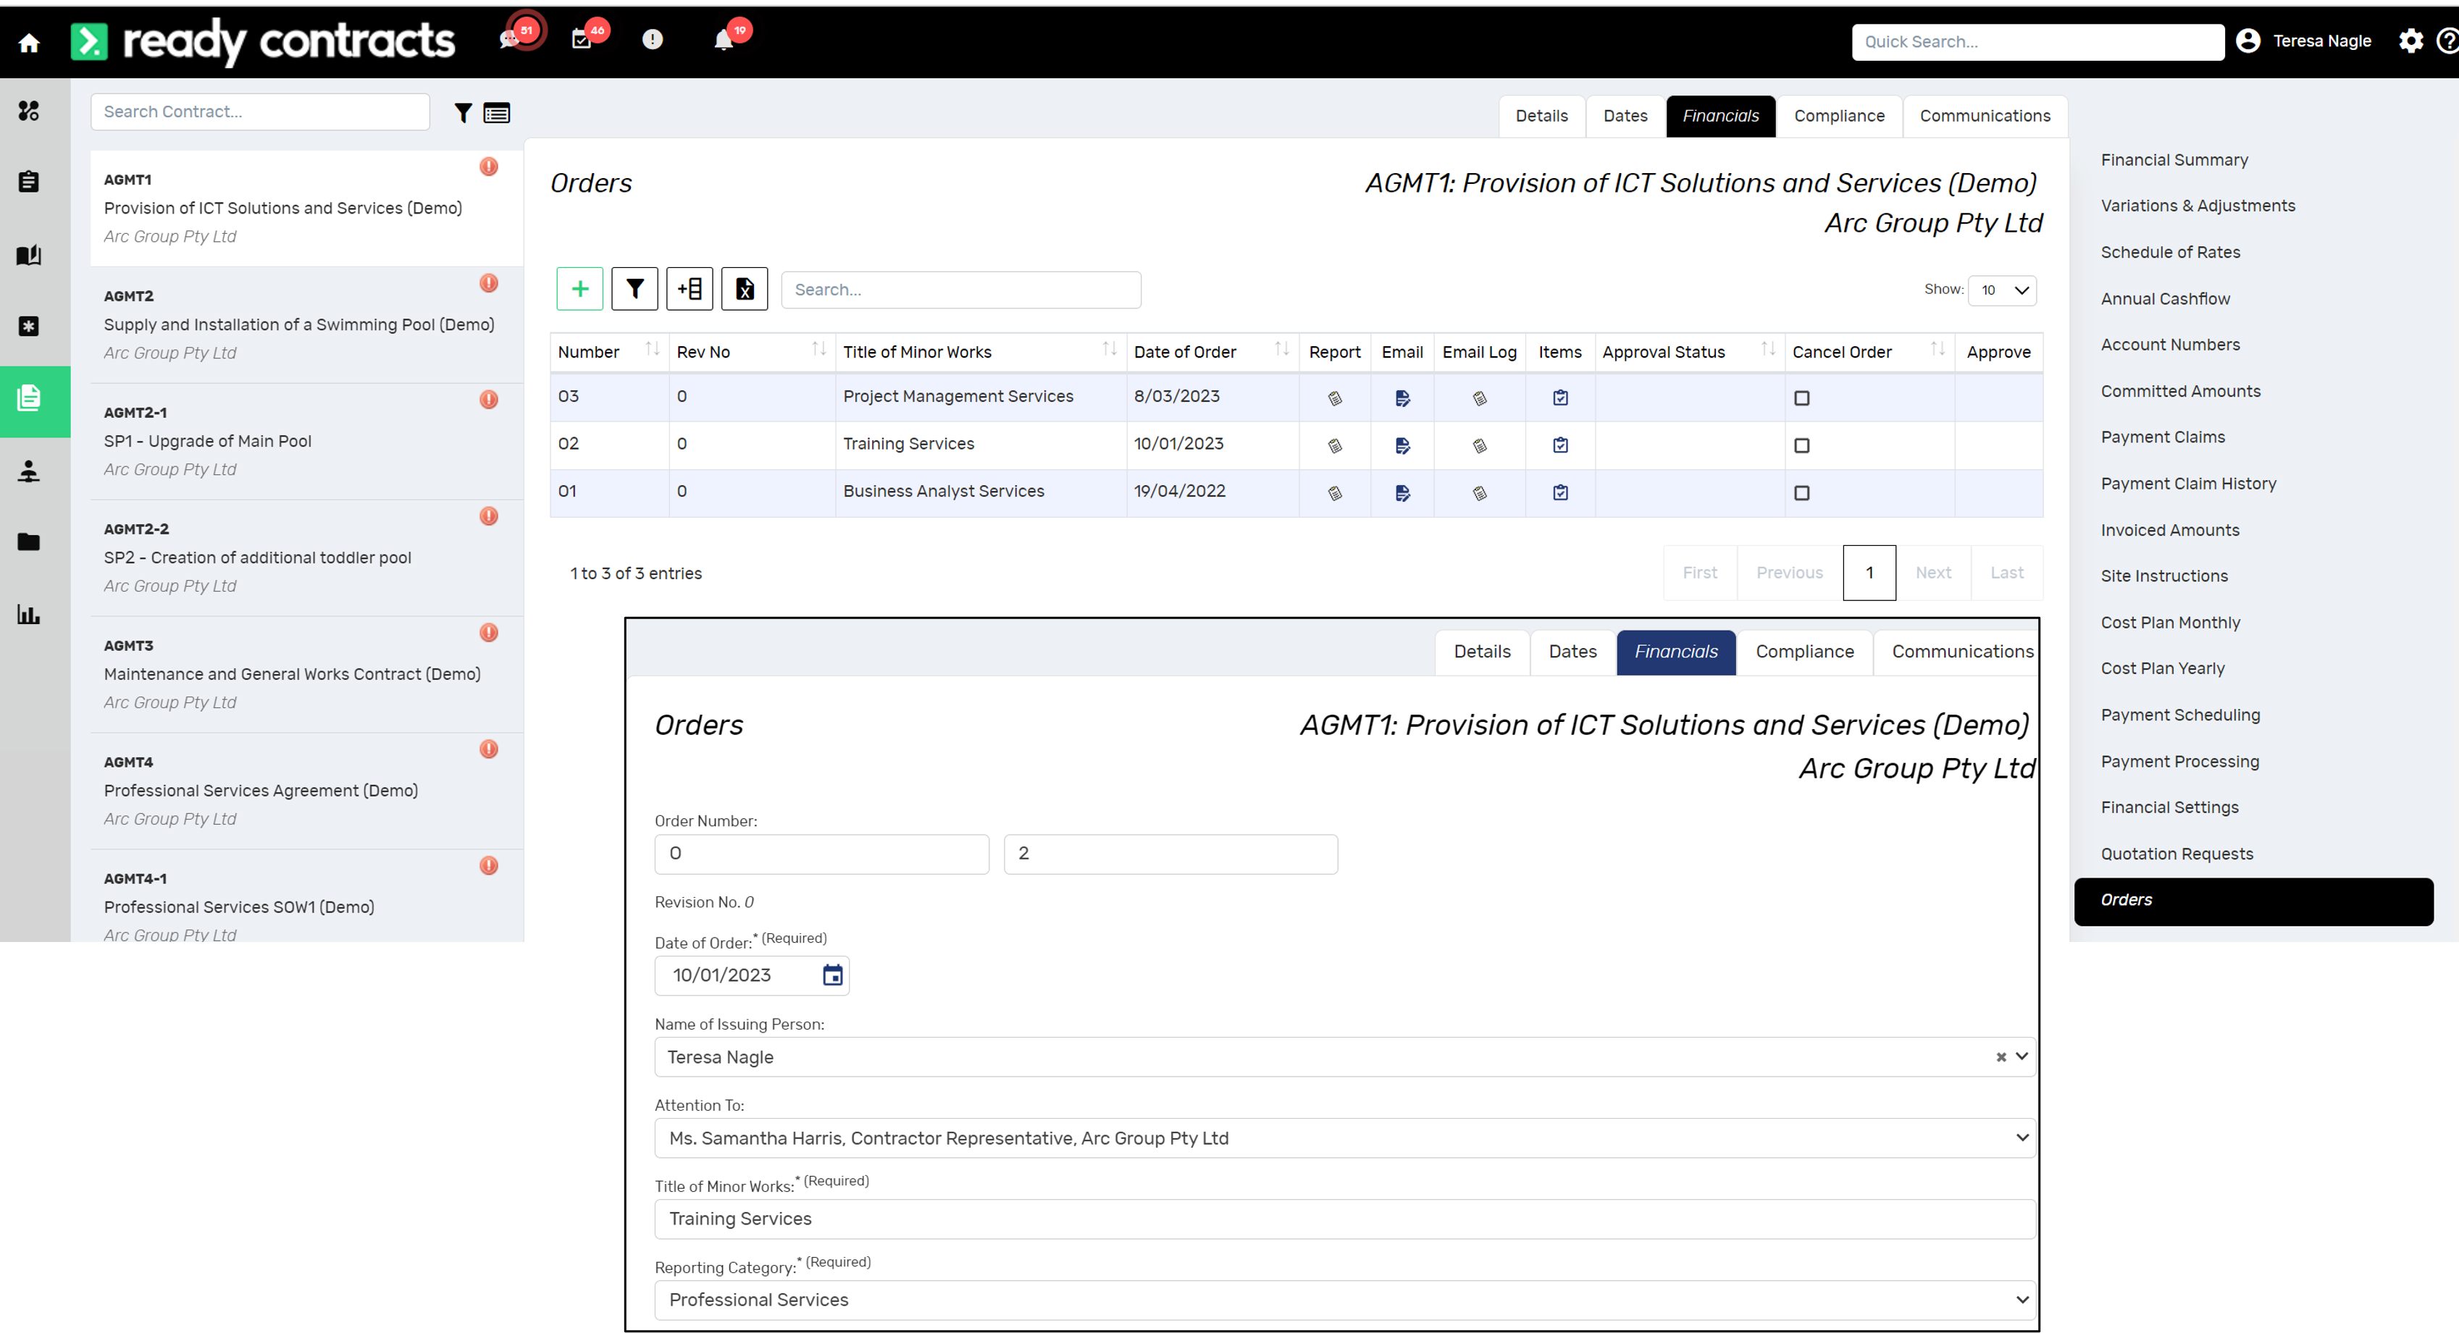
Task: Open the alerts exclamation icon
Action: [x=652, y=39]
